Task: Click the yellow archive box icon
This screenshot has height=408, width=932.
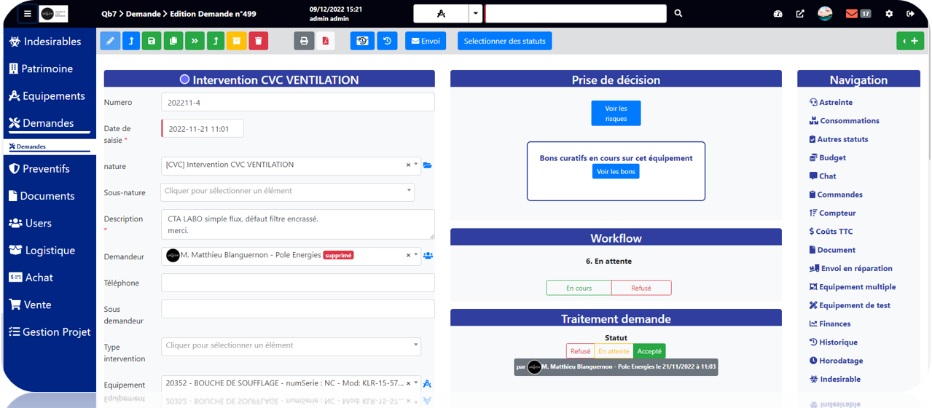Action: (x=237, y=41)
